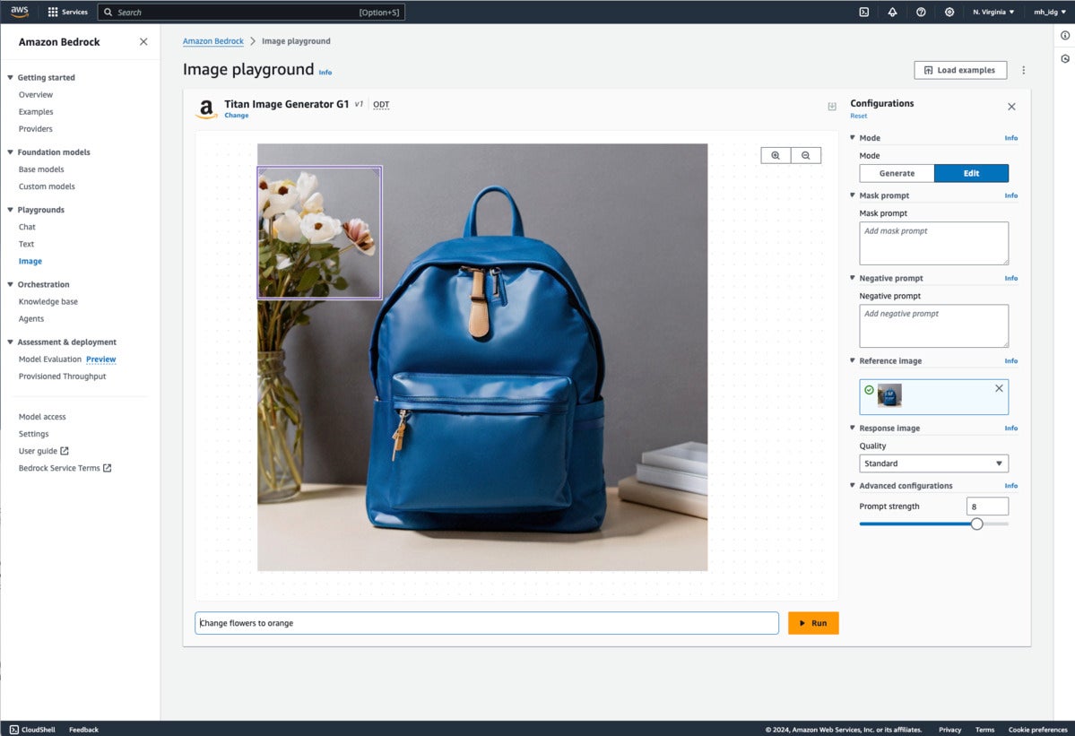Open CloudShell in the footer
The width and height of the screenshot is (1075, 736).
click(x=31, y=729)
